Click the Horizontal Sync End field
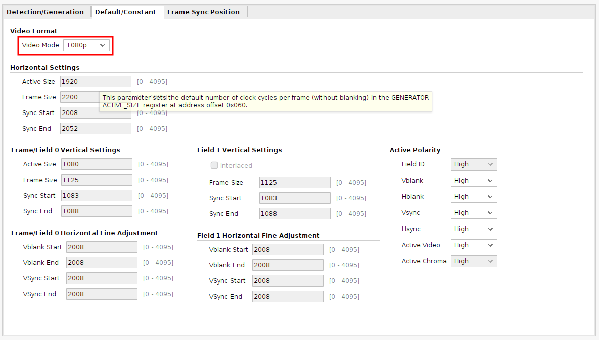This screenshot has width=599, height=340. coord(96,129)
